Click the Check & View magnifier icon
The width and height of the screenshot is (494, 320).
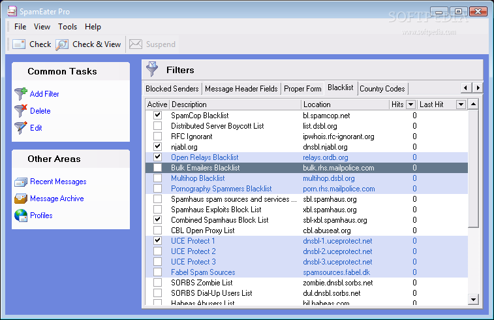coord(62,44)
